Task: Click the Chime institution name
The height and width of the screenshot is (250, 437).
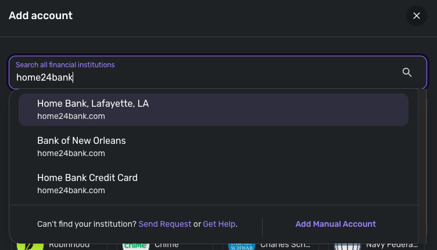Action: [167, 245]
